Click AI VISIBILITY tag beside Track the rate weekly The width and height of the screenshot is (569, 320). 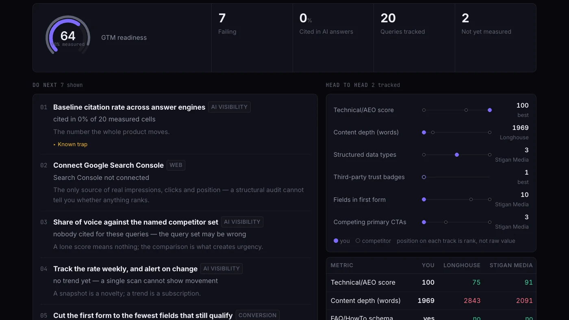coord(222,268)
